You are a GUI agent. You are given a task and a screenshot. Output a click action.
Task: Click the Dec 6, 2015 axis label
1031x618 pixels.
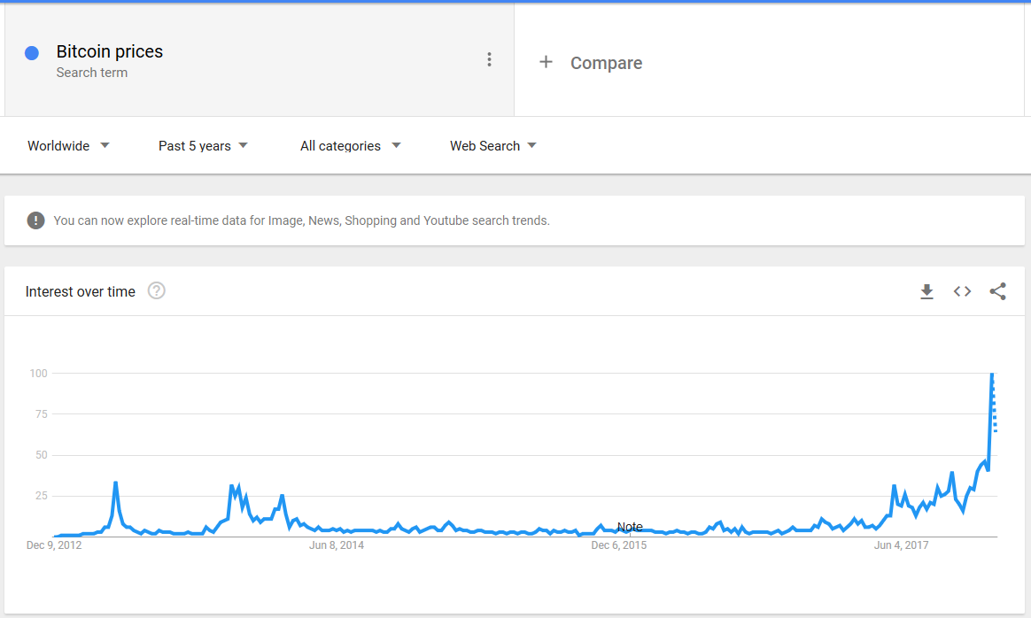coord(619,545)
